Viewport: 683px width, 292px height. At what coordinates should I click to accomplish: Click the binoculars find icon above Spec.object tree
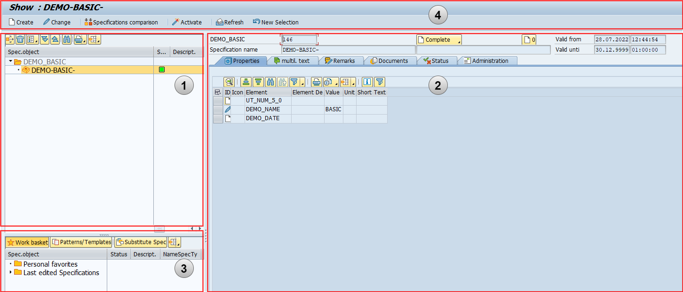click(67, 39)
